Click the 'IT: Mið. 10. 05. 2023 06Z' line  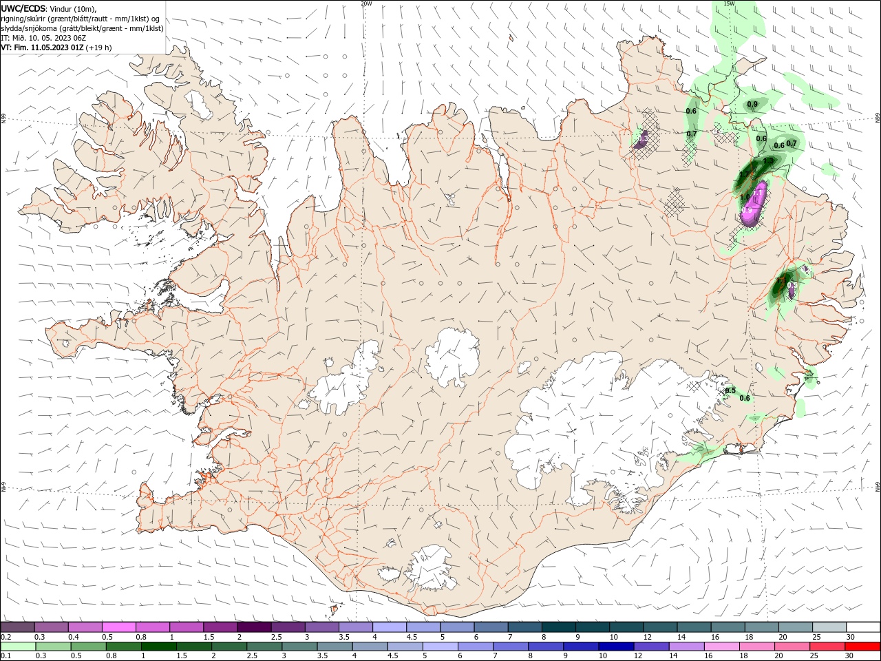[43, 38]
